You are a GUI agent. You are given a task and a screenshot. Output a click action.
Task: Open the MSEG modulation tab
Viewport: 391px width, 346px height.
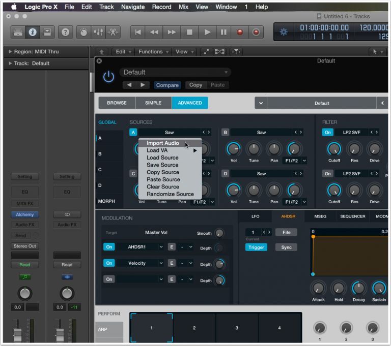[x=320, y=216]
